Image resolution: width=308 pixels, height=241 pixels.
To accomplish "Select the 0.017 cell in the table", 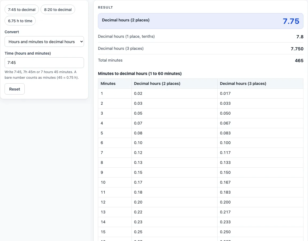I will (x=260, y=93).
